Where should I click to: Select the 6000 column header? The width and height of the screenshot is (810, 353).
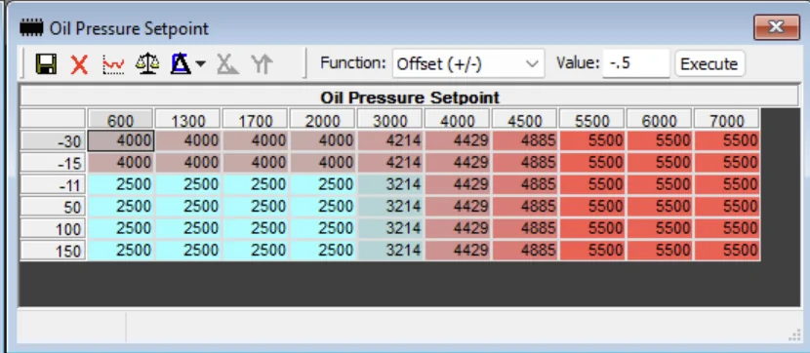pos(659,119)
